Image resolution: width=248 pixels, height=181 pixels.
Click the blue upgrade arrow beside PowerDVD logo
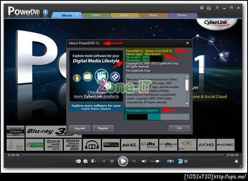pos(45,12)
